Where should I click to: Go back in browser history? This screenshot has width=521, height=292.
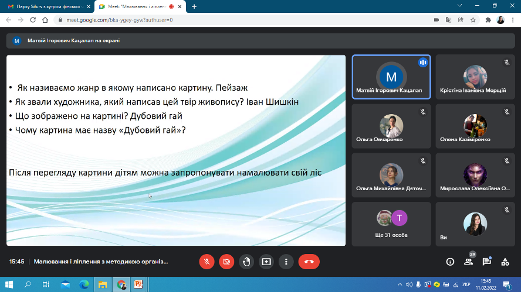pyautogui.click(x=9, y=20)
